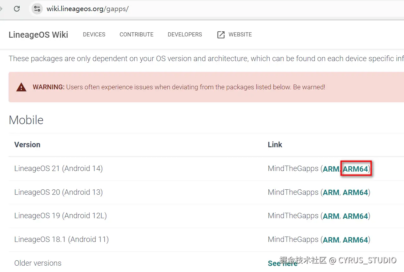Download ARM package for LineageOS 21
Image resolution: width=404 pixels, height=272 pixels.
point(331,169)
